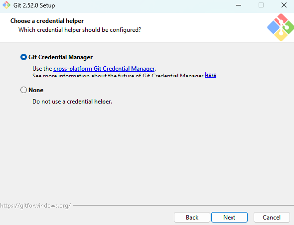
Task: Click the 'Choose a credential helper' heading
Action: pos(47,21)
